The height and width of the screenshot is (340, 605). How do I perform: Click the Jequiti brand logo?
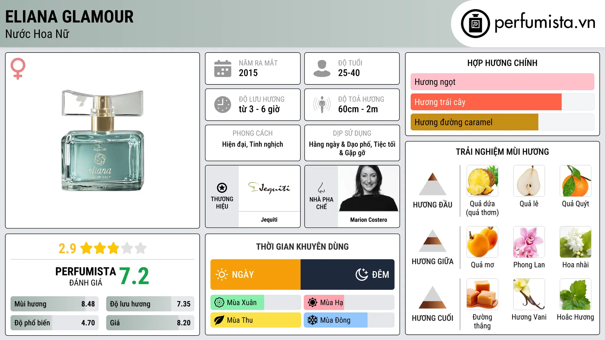269,188
